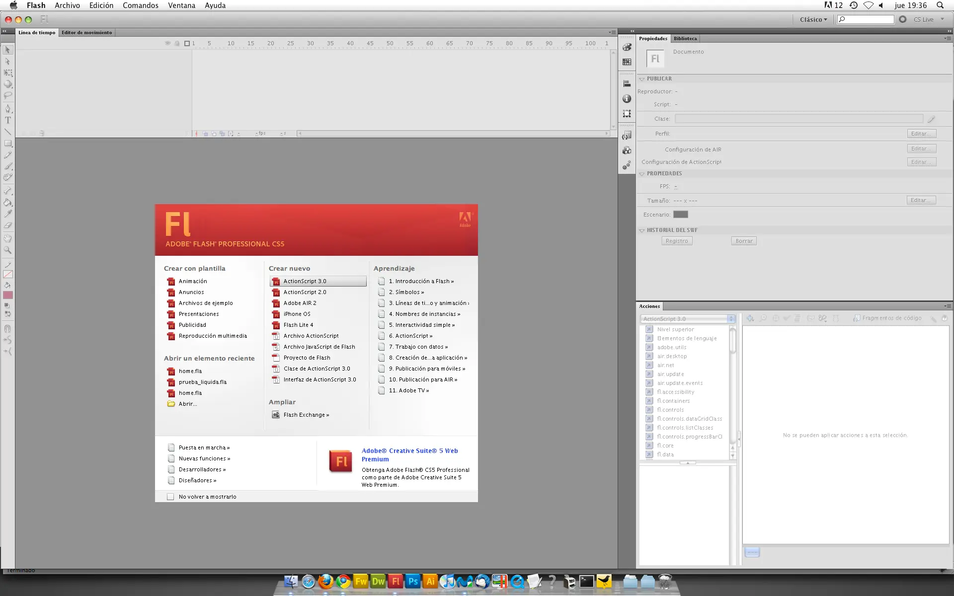Select the Zoom magnifier tool

(7, 250)
